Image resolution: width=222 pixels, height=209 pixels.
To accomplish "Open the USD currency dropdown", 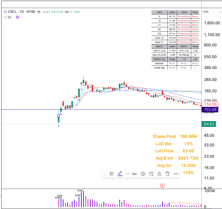I will pyautogui.click(x=212, y=12).
